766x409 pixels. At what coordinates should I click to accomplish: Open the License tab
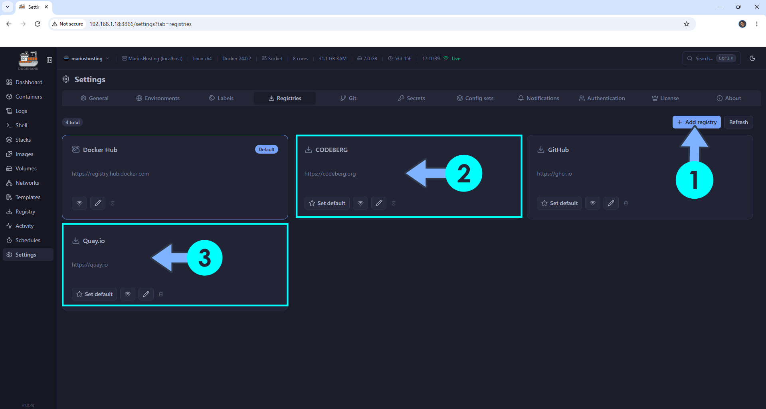click(665, 98)
